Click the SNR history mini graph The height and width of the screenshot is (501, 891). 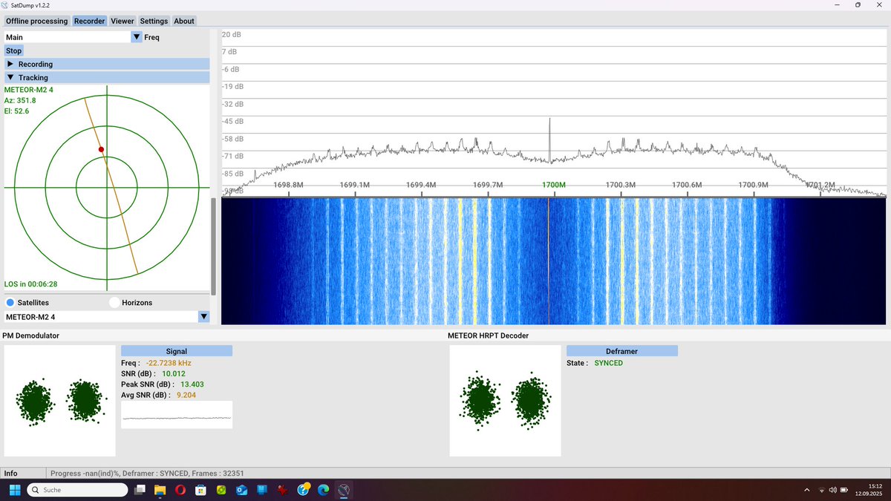(177, 415)
